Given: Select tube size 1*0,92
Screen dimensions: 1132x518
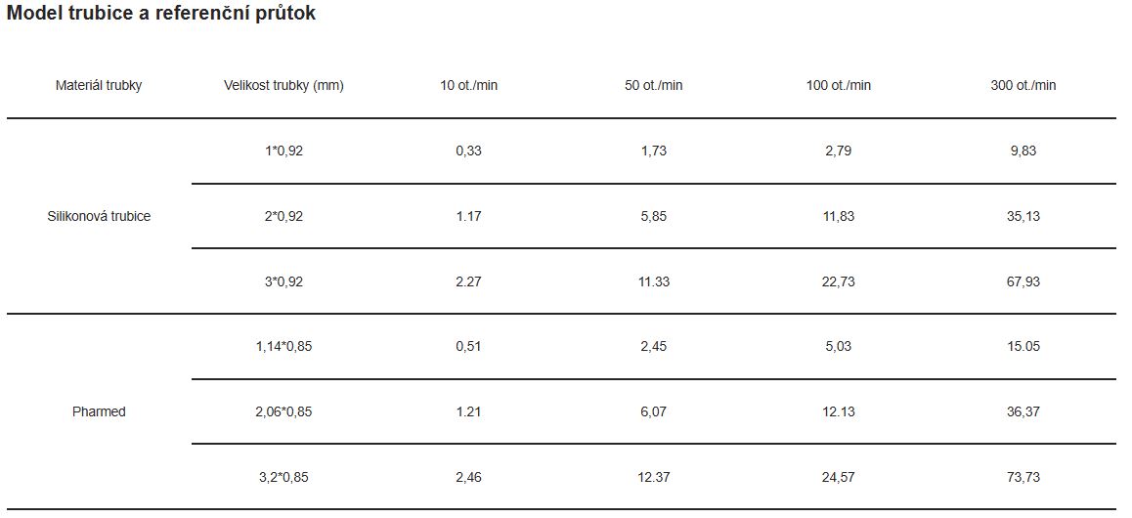Looking at the screenshot, I should point(283,151).
